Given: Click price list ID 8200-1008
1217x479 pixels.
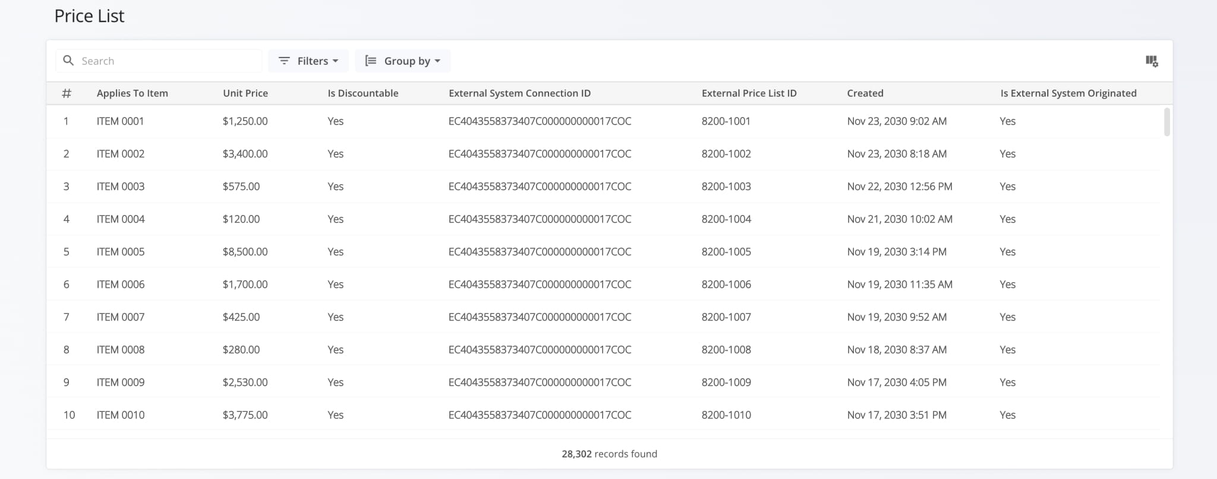Looking at the screenshot, I should [x=726, y=350].
